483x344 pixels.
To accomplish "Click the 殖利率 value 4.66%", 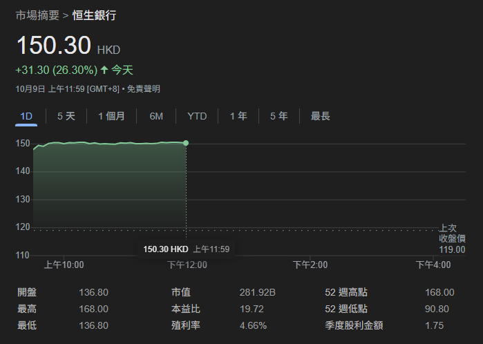I will [253, 325].
